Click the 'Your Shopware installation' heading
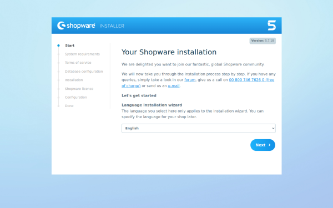 (x=169, y=52)
